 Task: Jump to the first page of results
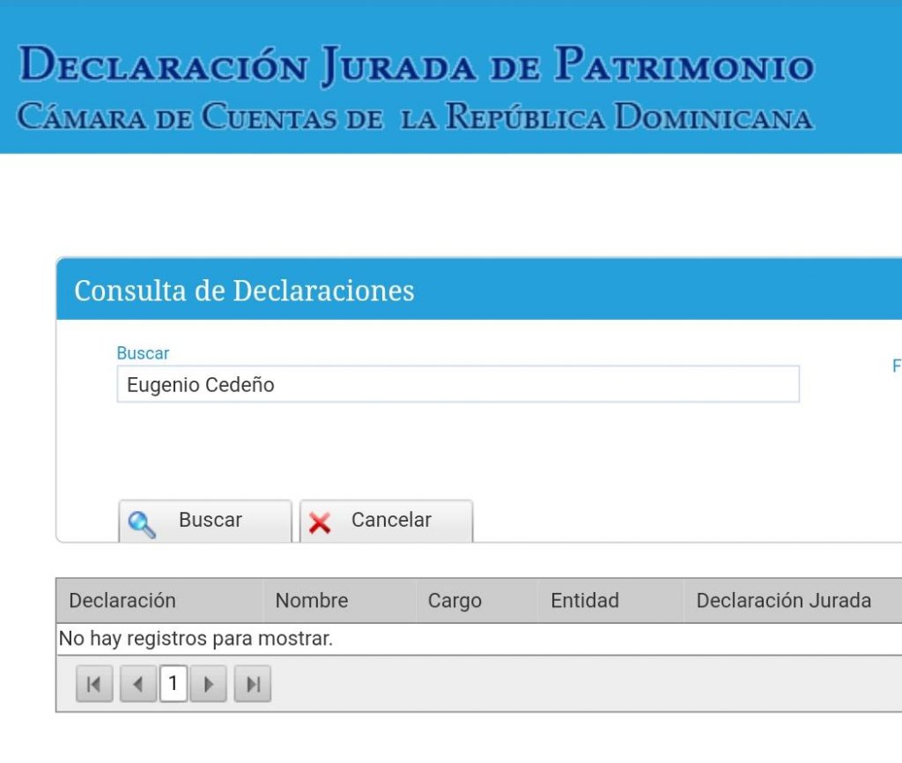click(x=94, y=685)
